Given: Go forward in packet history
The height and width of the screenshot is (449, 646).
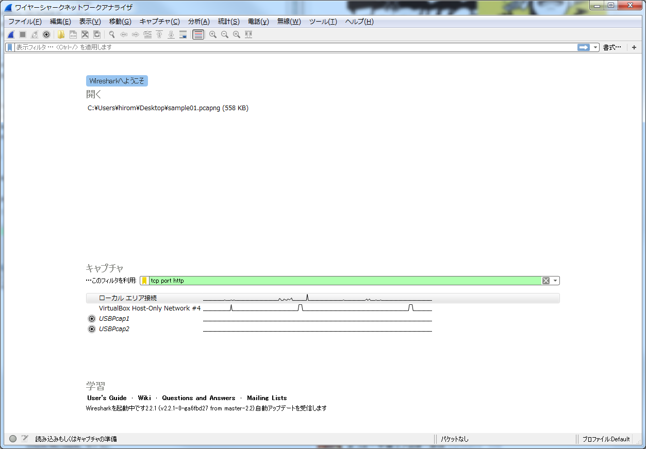Looking at the screenshot, I should coord(136,34).
